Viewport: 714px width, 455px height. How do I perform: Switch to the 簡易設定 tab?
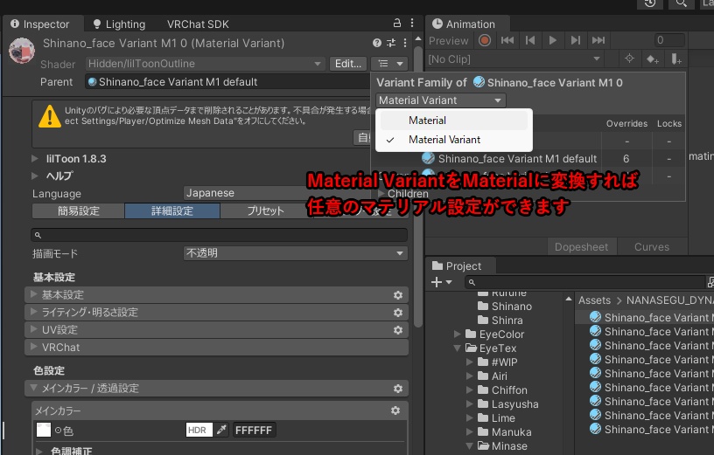point(79,211)
